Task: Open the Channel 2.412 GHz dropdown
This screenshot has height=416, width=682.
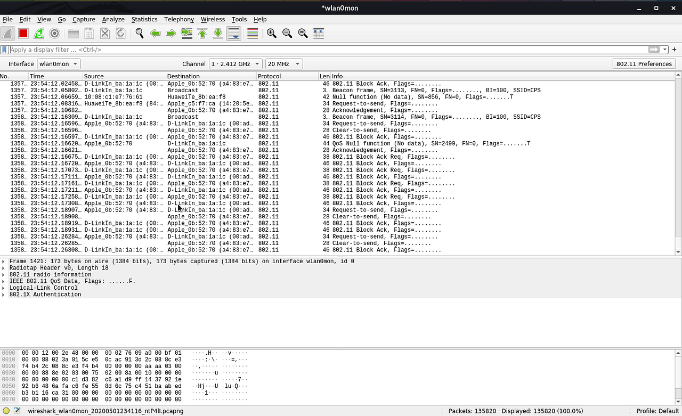Action: [236, 64]
